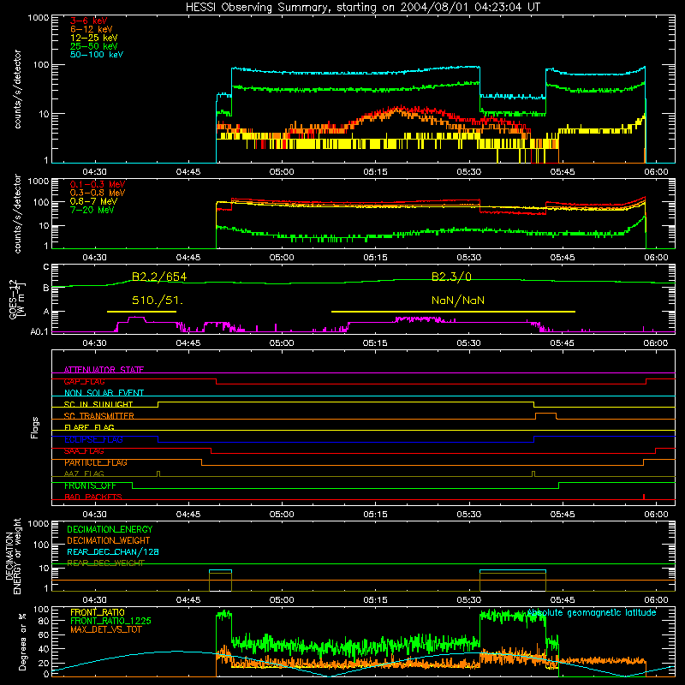Click the 'B2.2/654' GOES flare annotation

(159, 277)
